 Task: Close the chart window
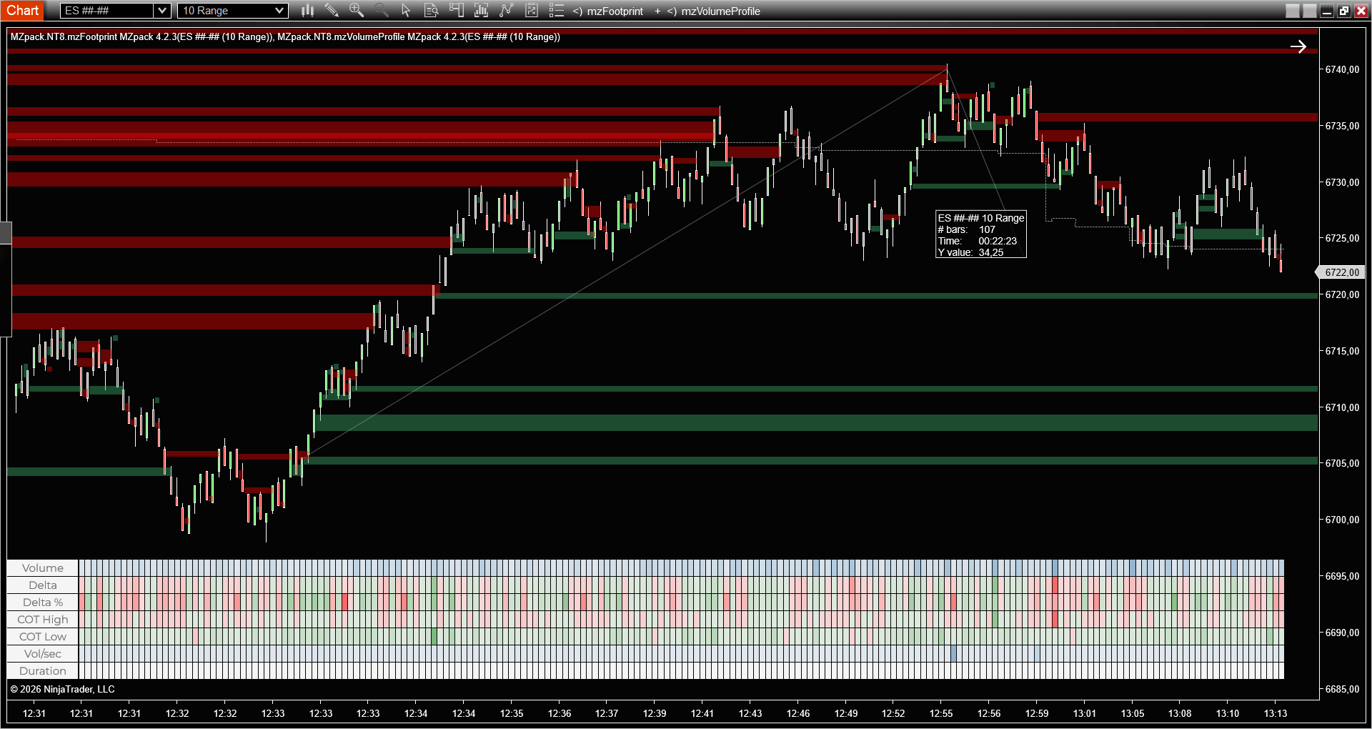pos(1361,11)
